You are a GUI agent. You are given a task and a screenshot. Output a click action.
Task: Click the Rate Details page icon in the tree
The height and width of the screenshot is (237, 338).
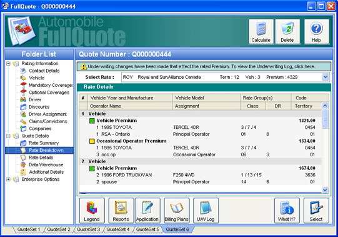23,158
